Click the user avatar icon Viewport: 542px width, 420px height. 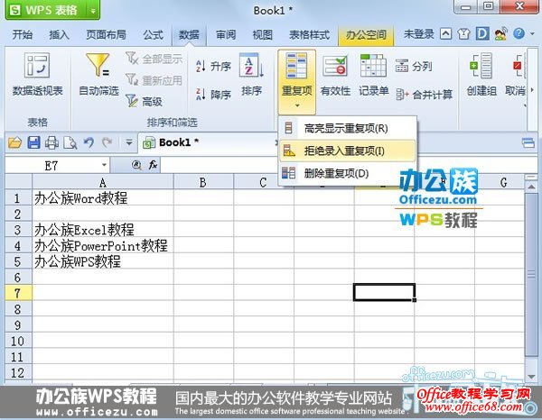click(x=500, y=33)
